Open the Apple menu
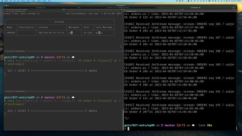Viewport: 242px width, 136px height. coord(2,1)
